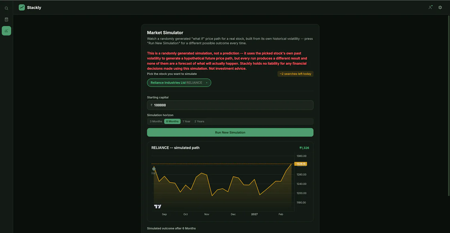Select the 2 Years horizon
This screenshot has width=450, height=233.
(x=199, y=122)
